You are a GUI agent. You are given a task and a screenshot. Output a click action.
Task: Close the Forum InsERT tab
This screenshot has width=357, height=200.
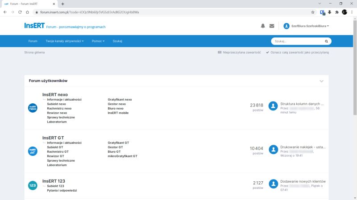click(54, 4)
